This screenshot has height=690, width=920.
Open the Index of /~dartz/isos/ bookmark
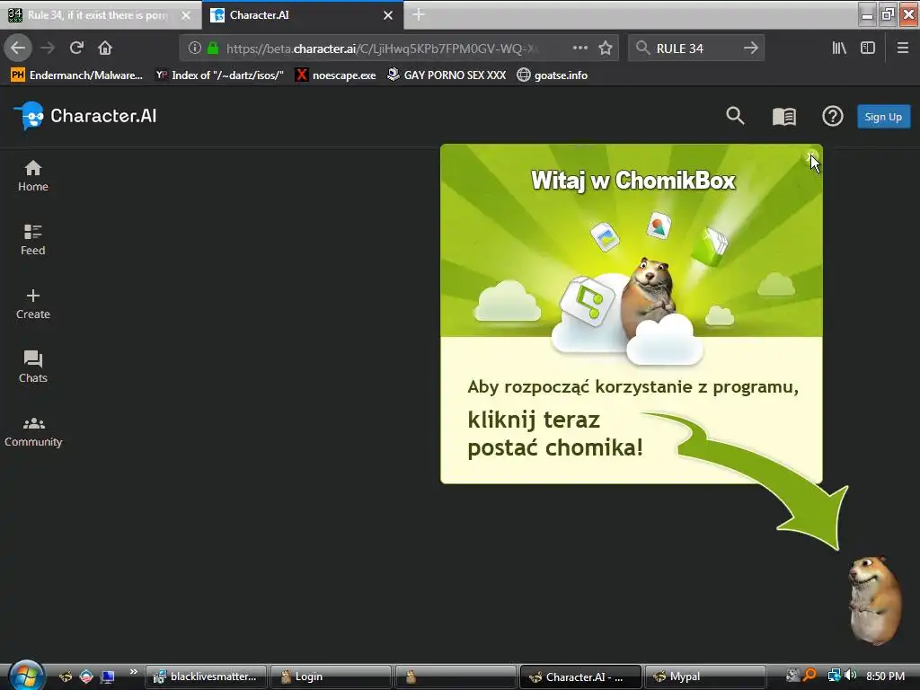coord(219,75)
